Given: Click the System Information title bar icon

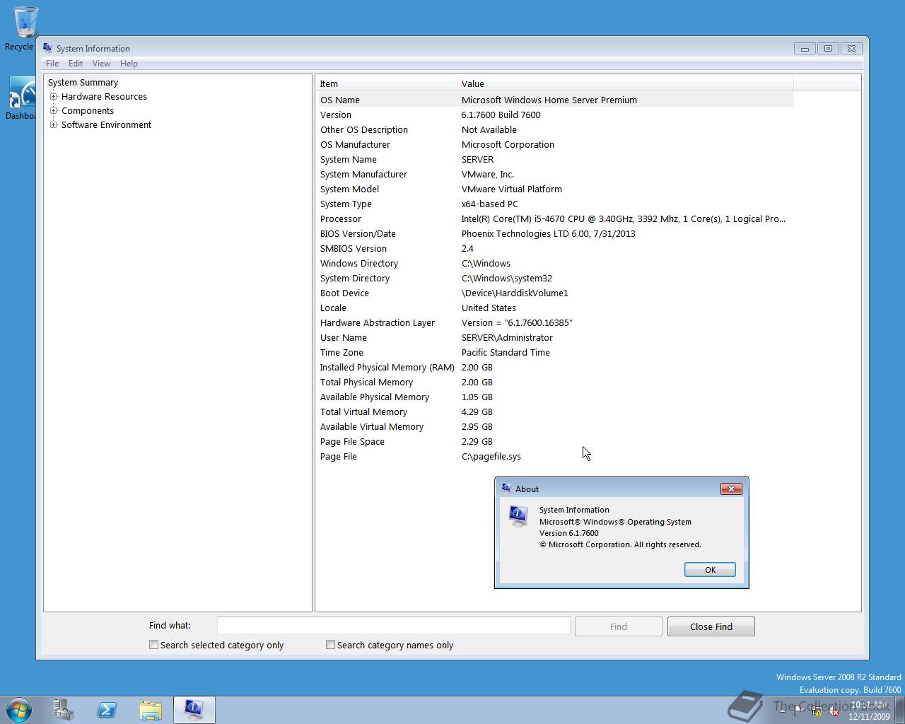Looking at the screenshot, I should tap(47, 48).
